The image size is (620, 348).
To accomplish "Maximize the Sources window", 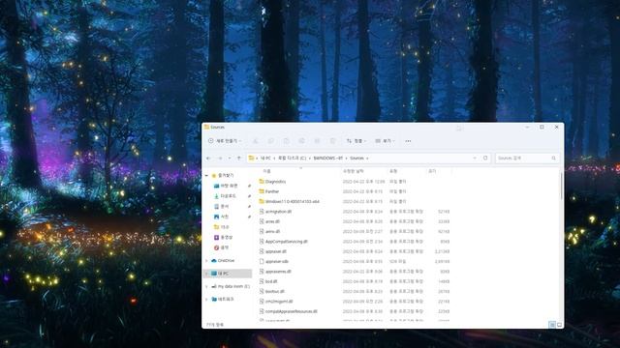I will coord(542,127).
